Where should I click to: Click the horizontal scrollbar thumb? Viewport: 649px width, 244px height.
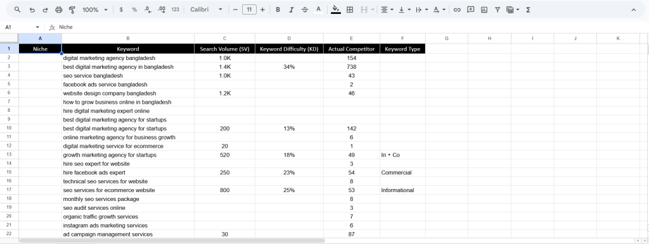[172, 240]
